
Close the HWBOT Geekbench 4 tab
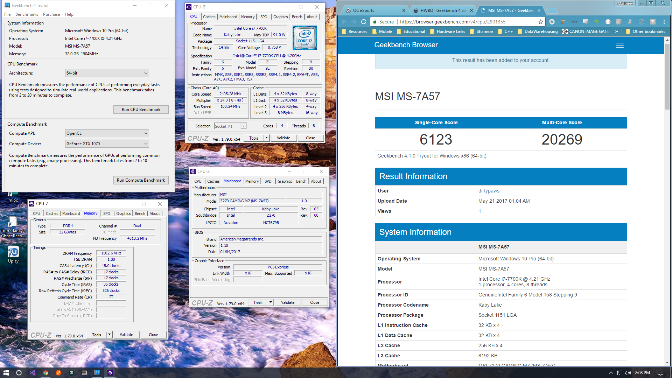pyautogui.click(x=471, y=10)
